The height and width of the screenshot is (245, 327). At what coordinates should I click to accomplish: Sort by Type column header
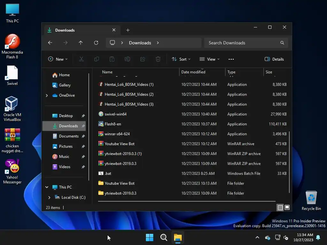click(232, 72)
